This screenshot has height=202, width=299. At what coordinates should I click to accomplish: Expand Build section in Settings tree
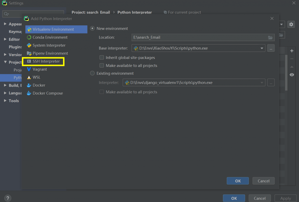5,85
